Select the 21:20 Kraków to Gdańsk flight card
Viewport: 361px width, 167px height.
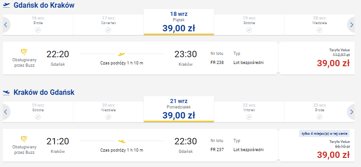pyautogui.click(x=178, y=145)
